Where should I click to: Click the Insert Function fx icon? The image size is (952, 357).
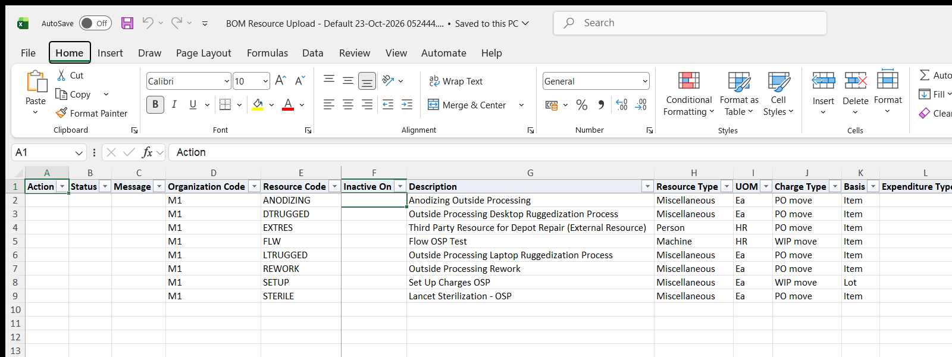(x=147, y=152)
